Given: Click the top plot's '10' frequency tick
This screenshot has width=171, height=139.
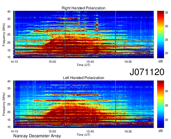Looking at the screenshot, I should tap(9, 57).
